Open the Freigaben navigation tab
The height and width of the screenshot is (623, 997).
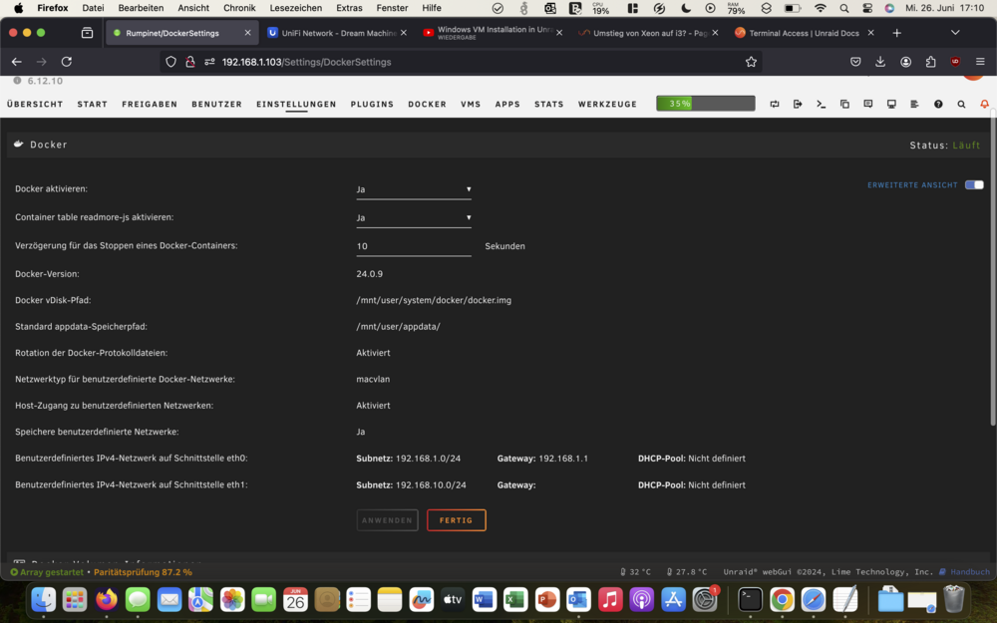(150, 105)
